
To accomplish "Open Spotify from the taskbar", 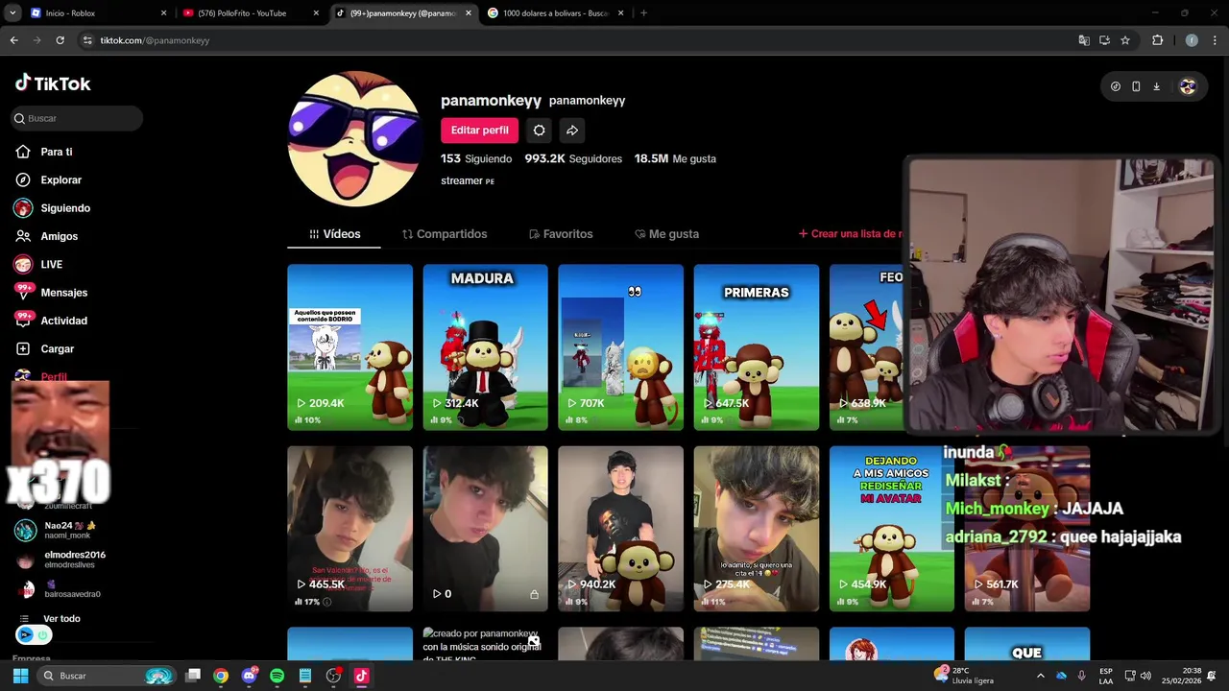I will click(x=277, y=676).
